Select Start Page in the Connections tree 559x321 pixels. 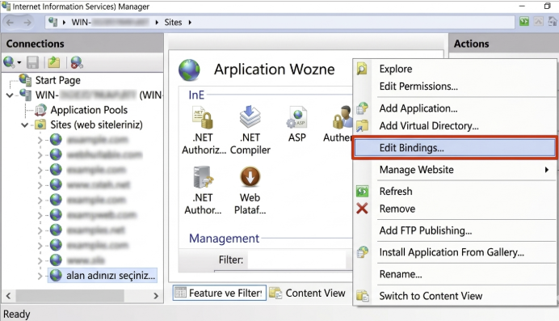tap(57, 80)
